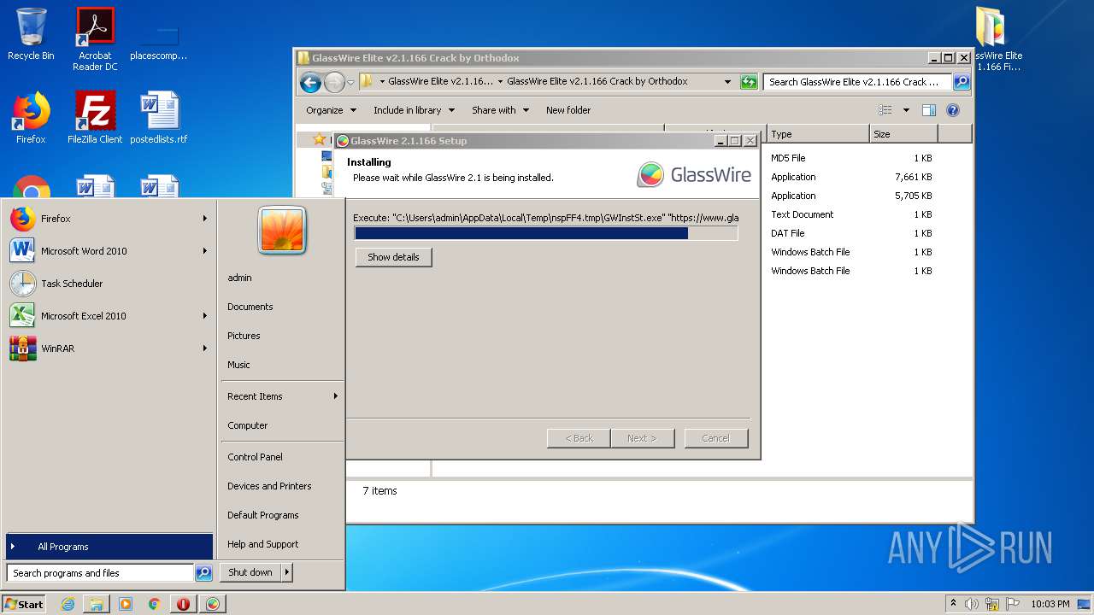Click Explorer back navigation arrow
The height and width of the screenshot is (615, 1094).
(x=311, y=82)
